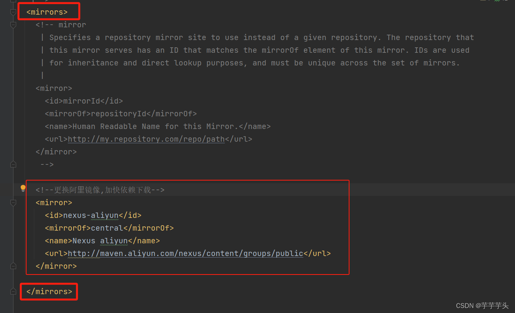Click the '<!-- mirror' comment line

click(x=61, y=25)
